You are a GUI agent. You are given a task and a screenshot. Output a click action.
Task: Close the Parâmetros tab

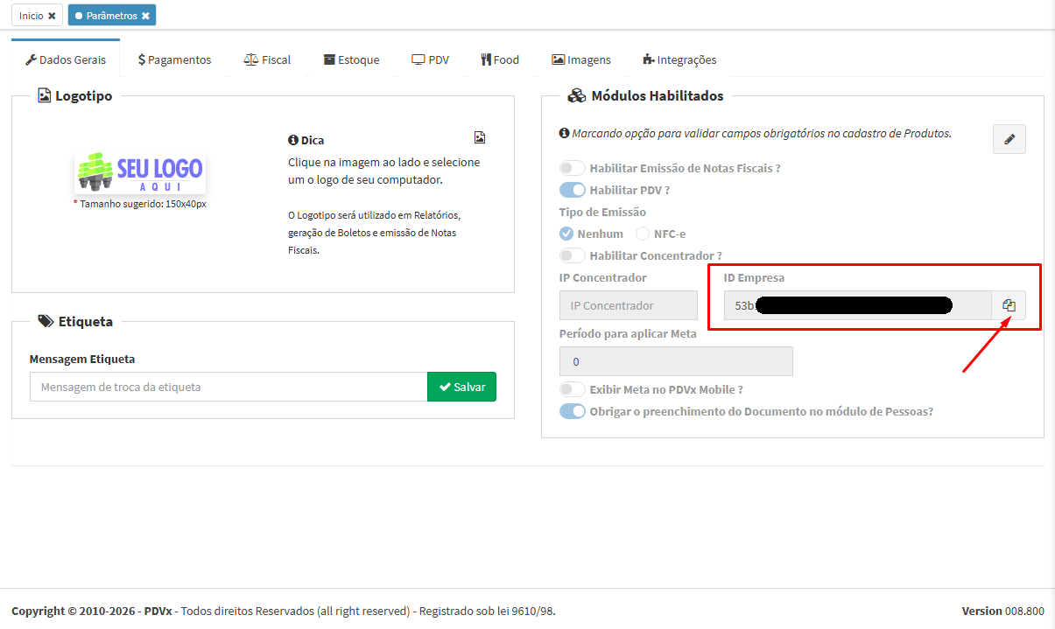[145, 16]
